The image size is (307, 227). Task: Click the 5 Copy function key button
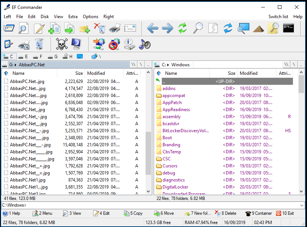coord(133,213)
